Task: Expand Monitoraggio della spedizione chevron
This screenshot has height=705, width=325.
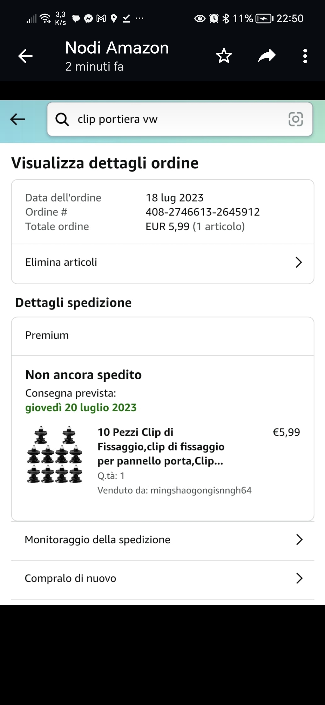Action: tap(299, 540)
